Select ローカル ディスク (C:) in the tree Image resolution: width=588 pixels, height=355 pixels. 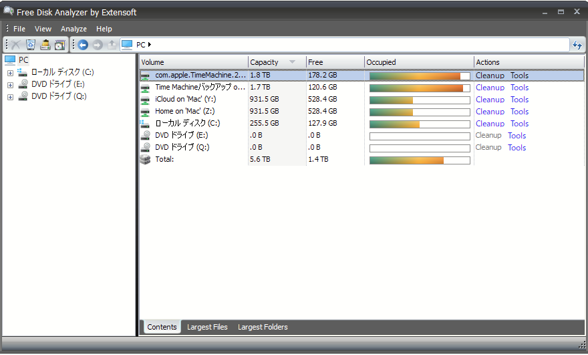coord(62,72)
